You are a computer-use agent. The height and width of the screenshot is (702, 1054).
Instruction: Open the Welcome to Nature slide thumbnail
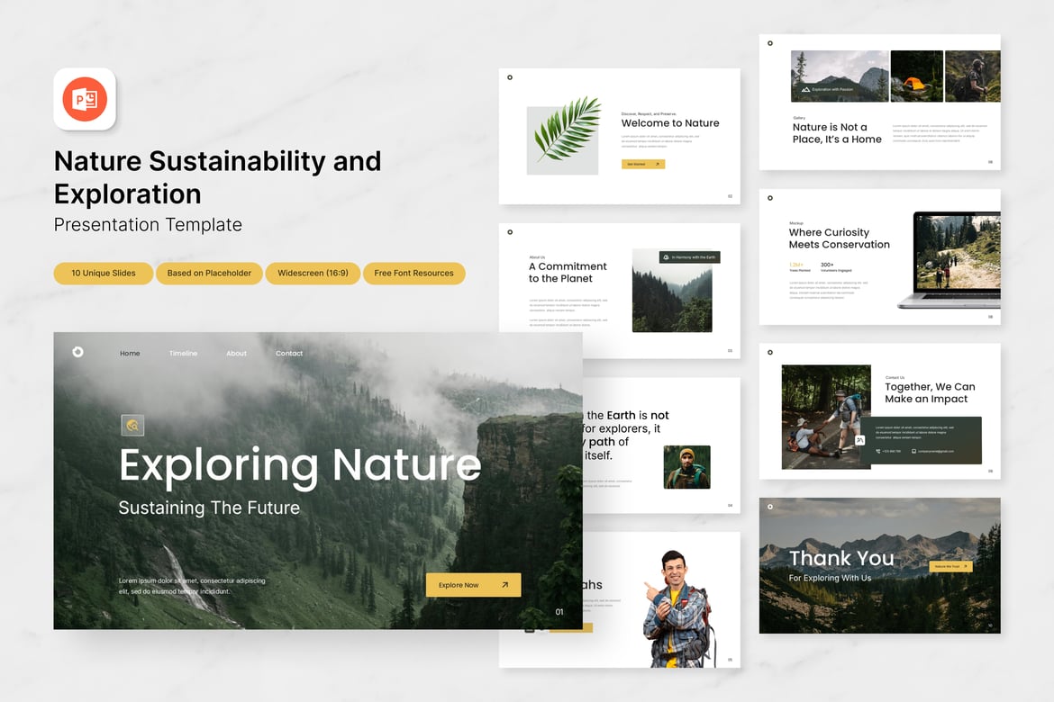coord(619,137)
